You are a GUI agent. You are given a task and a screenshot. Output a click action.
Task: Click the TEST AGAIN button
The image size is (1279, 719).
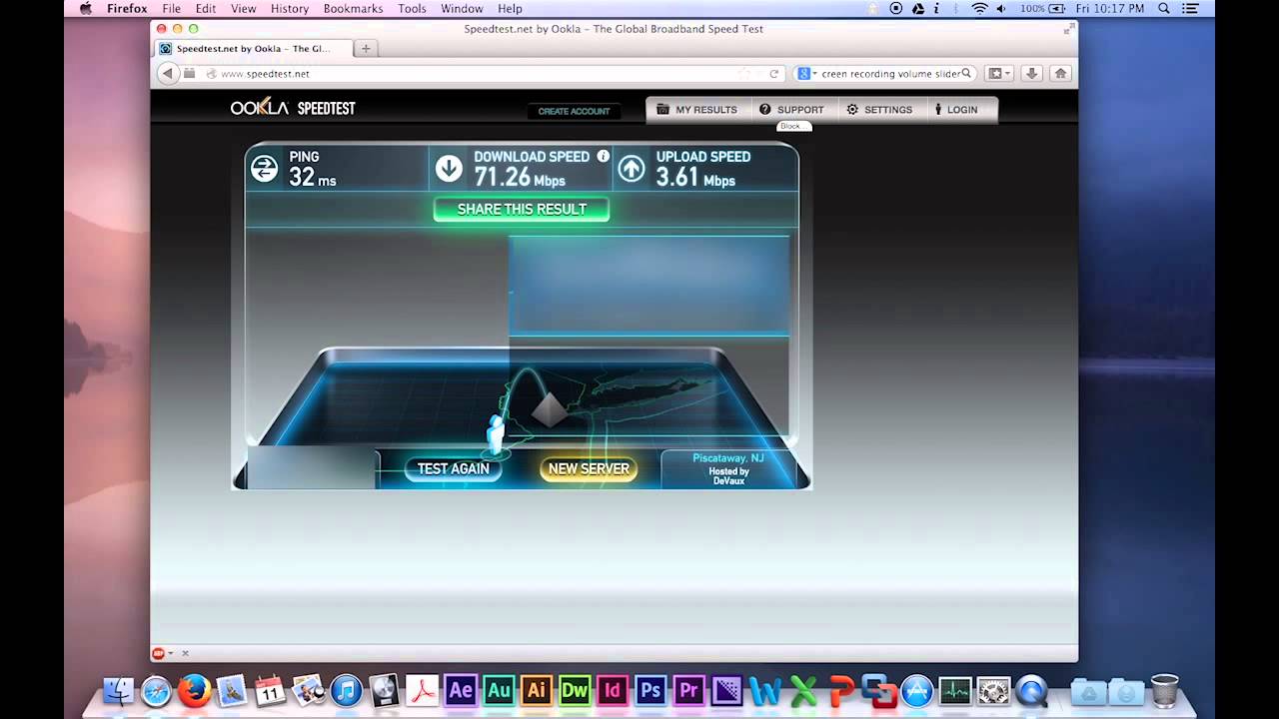[x=454, y=468]
